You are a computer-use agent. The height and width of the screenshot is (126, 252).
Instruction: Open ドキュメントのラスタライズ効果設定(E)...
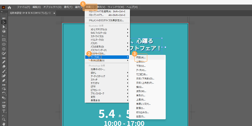(x=107, y=20)
